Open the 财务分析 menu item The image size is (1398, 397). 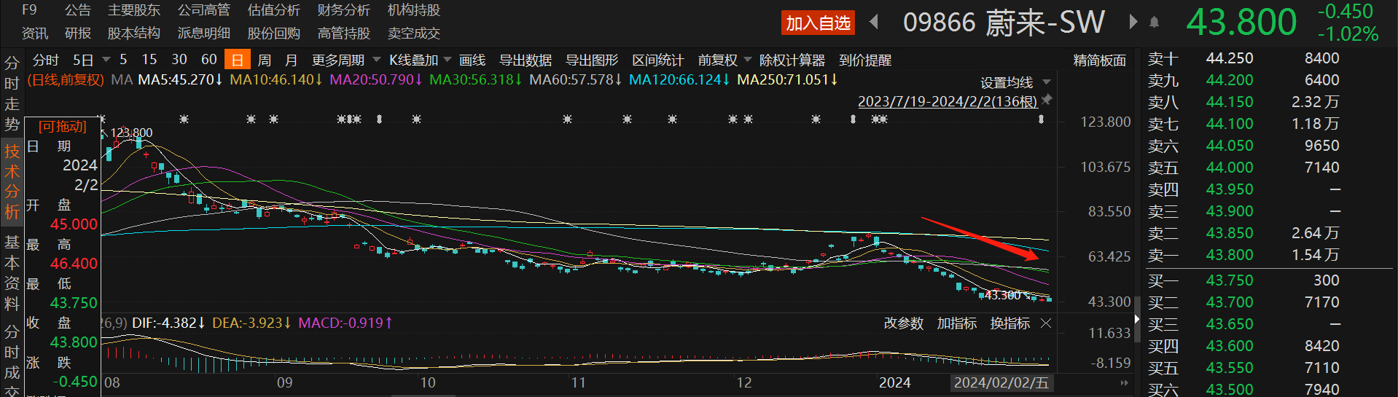[x=343, y=10]
